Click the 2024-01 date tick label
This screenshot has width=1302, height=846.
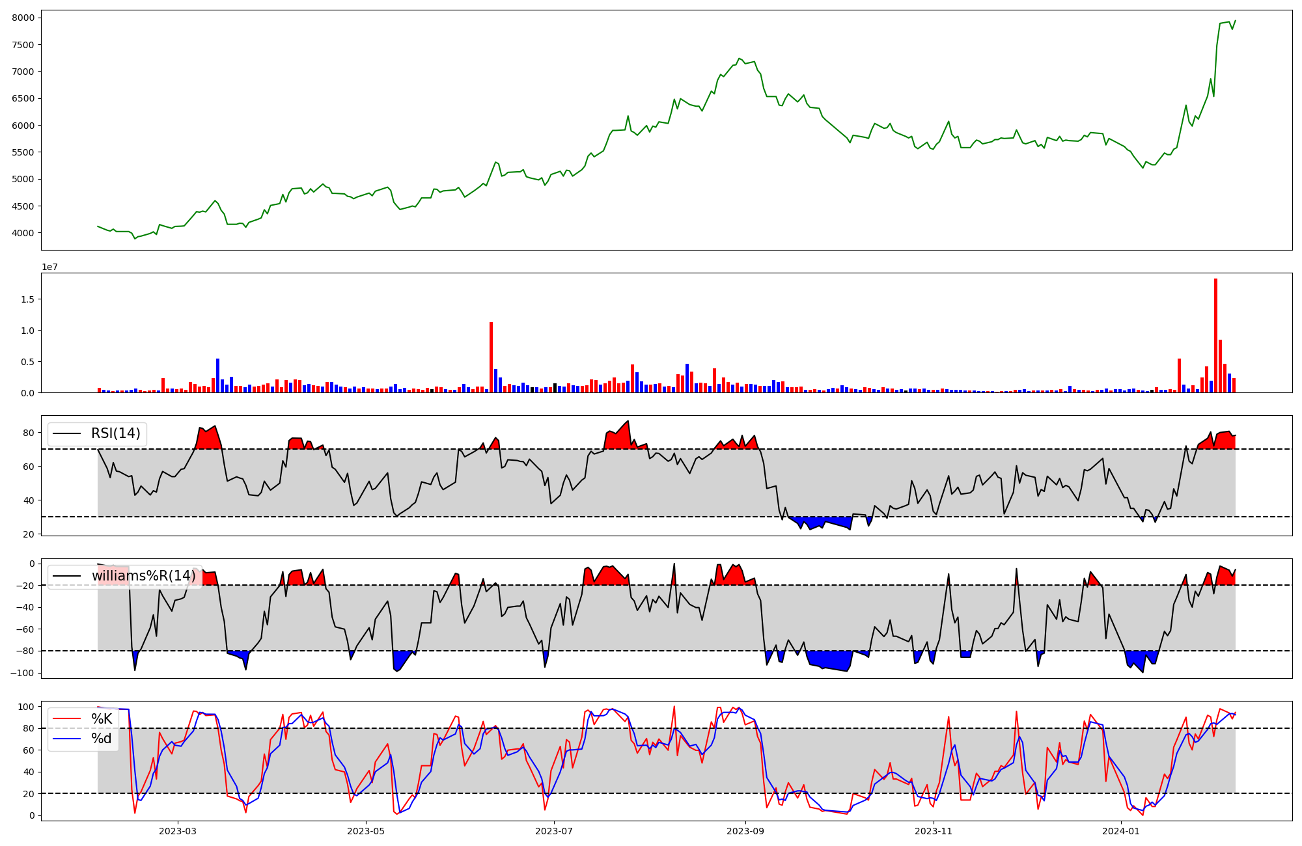point(1122,831)
